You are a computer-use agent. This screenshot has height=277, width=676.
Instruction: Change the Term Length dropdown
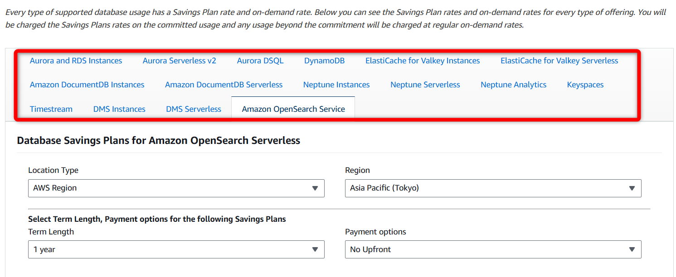(176, 249)
